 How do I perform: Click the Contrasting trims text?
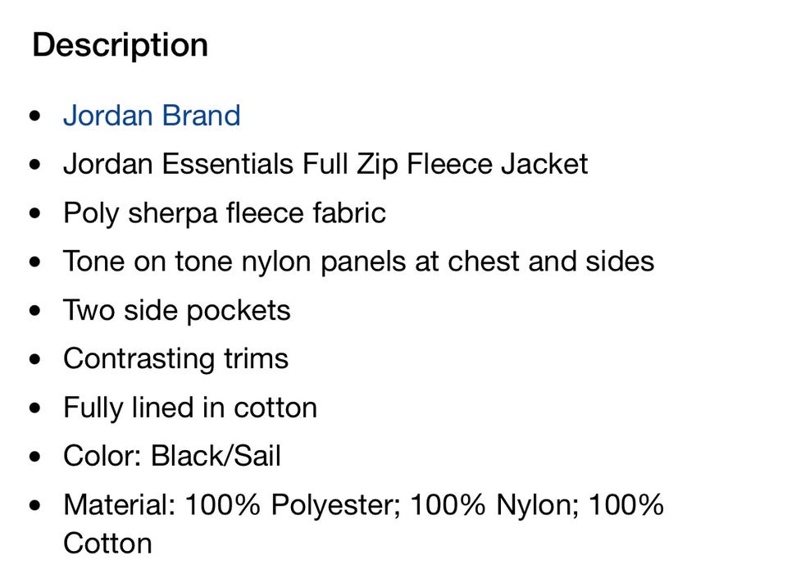click(x=175, y=358)
